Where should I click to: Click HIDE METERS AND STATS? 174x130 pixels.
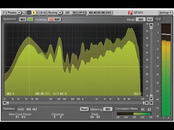click(x=100, y=13)
